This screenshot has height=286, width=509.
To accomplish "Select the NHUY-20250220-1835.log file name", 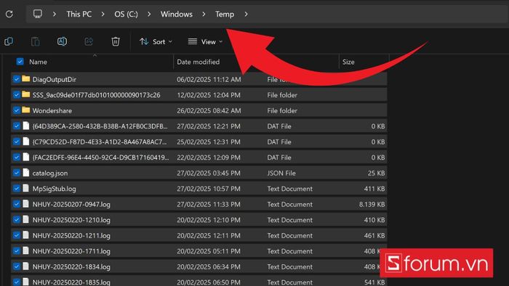I will tap(71, 282).
